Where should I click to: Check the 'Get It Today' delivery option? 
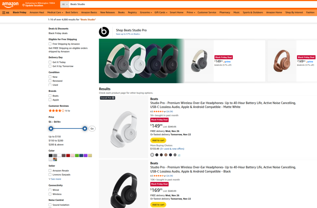[x=50, y=62]
